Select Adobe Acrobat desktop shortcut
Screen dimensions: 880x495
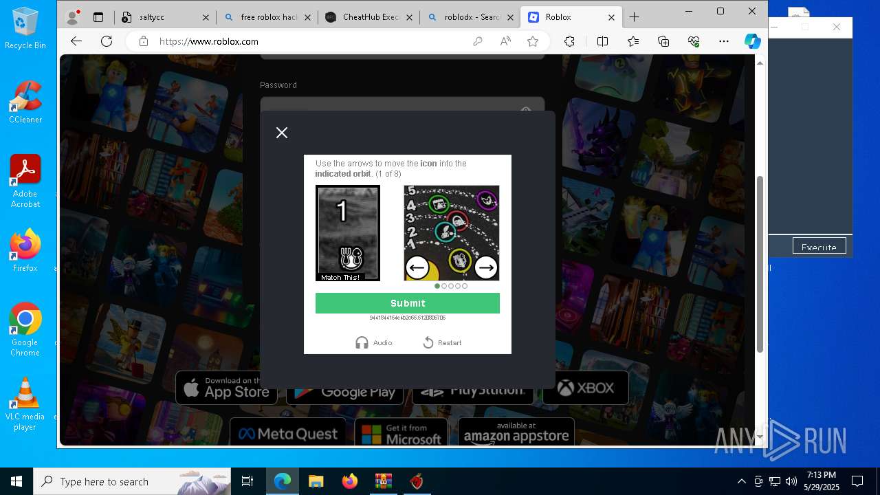pos(25,181)
